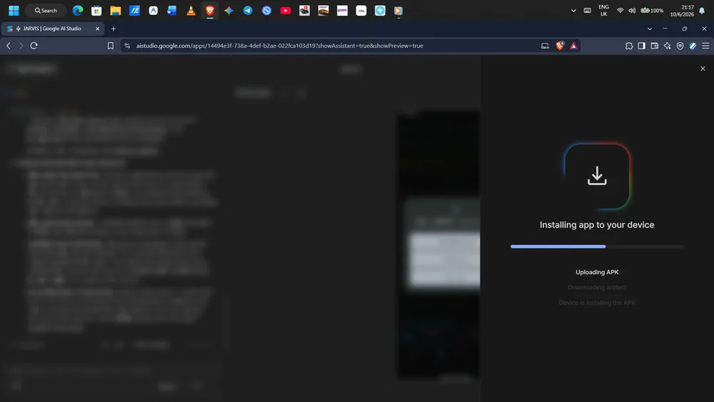Image resolution: width=714 pixels, height=402 pixels.
Task: Check the battery 100% indicator
Action: click(652, 11)
